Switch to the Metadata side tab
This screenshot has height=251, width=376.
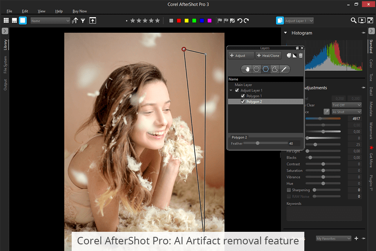coord(371,109)
